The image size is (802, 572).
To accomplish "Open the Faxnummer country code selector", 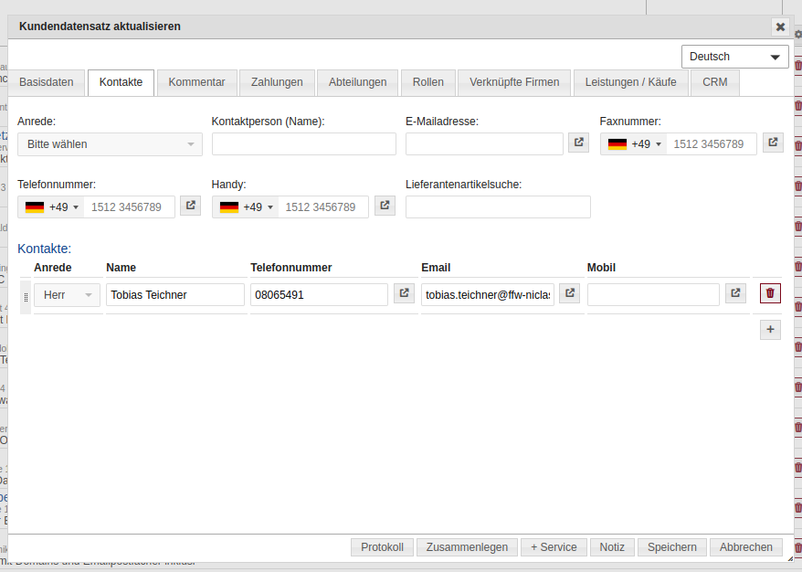I will 633,144.
